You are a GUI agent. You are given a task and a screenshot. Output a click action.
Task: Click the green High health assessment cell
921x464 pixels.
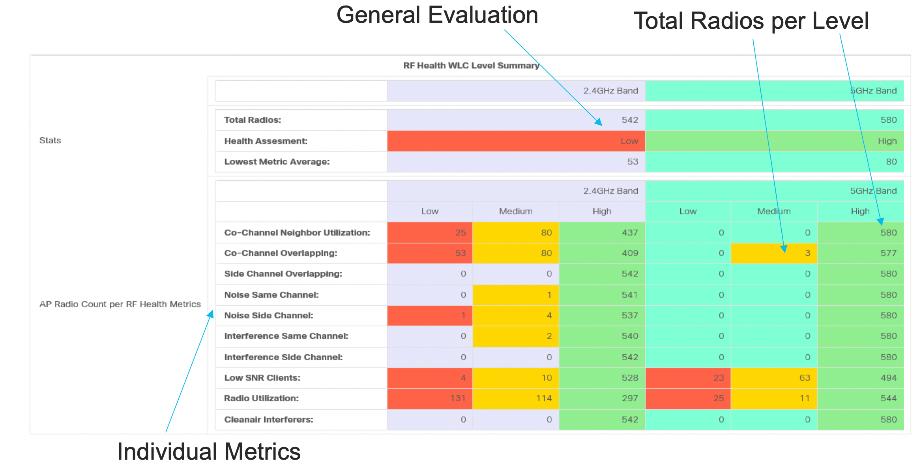887,141
